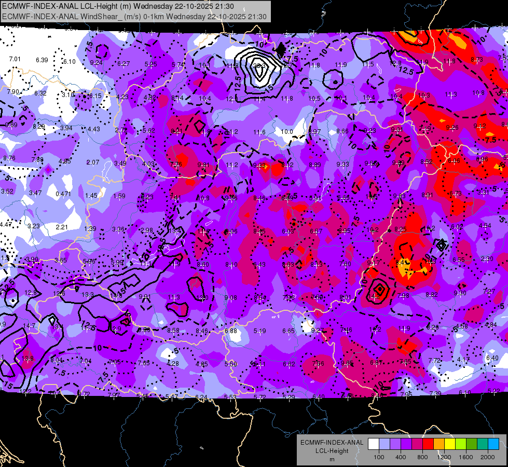Click the wind shear value 8.66
The image size is (508, 467).
[x=342, y=131]
